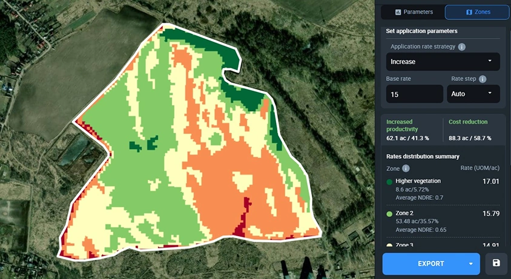The image size is (511, 279).
Task: Click the Set application parameters heading
Action: pyautogui.click(x=422, y=31)
